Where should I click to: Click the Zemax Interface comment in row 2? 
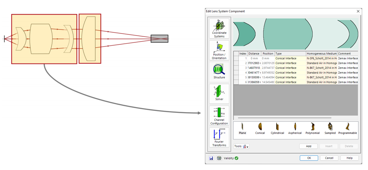(348, 63)
